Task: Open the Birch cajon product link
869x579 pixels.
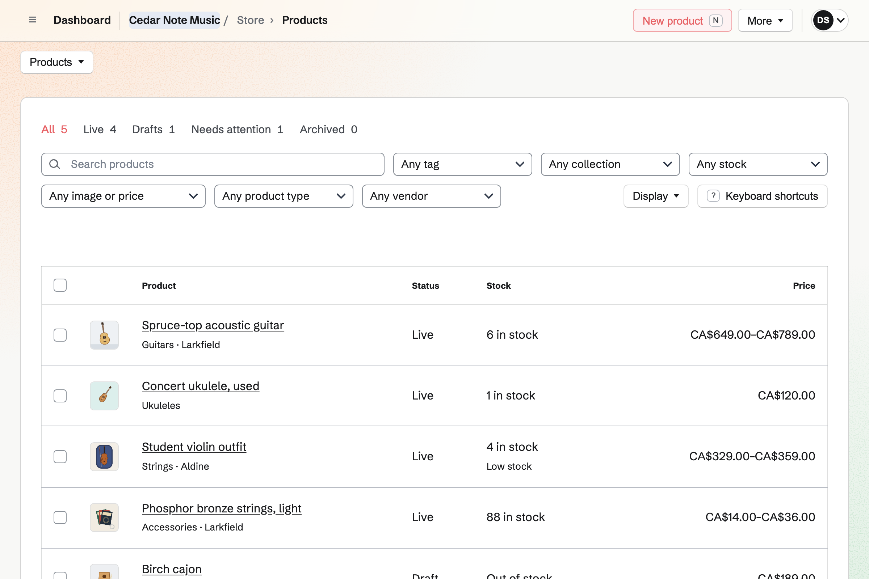Action: coord(172,569)
